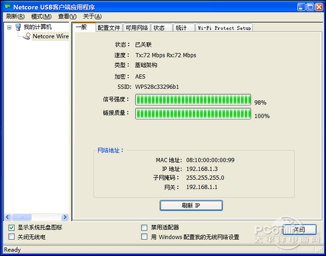Switch to the 可用网络 tab
326x256 pixels.
[136, 28]
